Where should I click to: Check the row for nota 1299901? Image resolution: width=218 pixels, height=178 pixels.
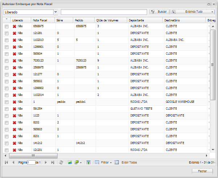point(7,47)
